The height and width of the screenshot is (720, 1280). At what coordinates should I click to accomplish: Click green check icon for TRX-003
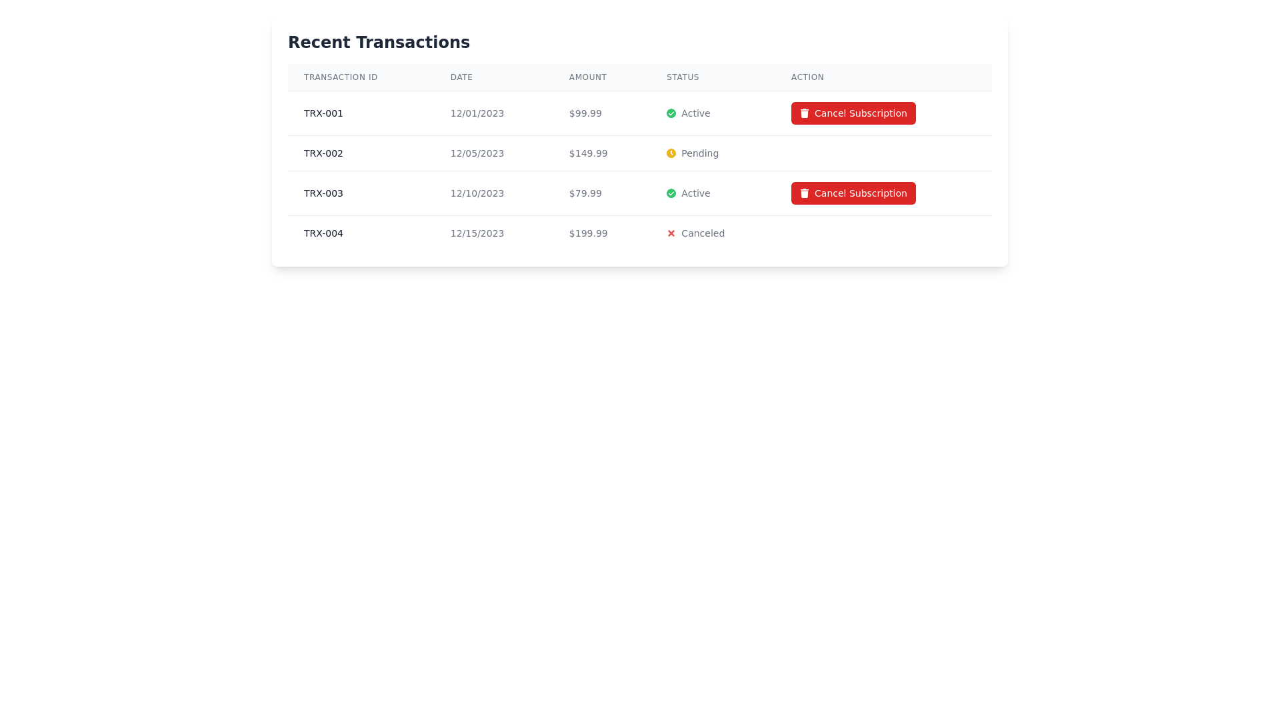coord(671,193)
